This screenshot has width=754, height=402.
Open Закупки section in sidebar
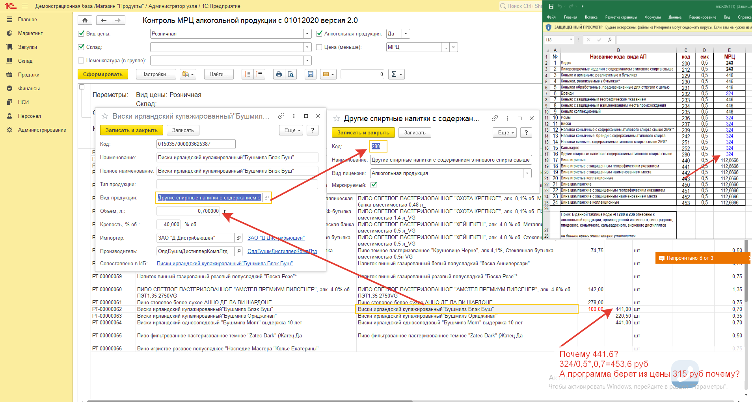coord(28,47)
